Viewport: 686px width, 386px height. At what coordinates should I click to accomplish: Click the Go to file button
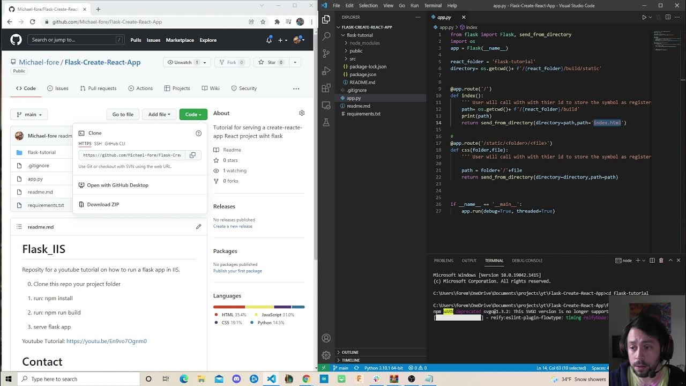[123, 114]
